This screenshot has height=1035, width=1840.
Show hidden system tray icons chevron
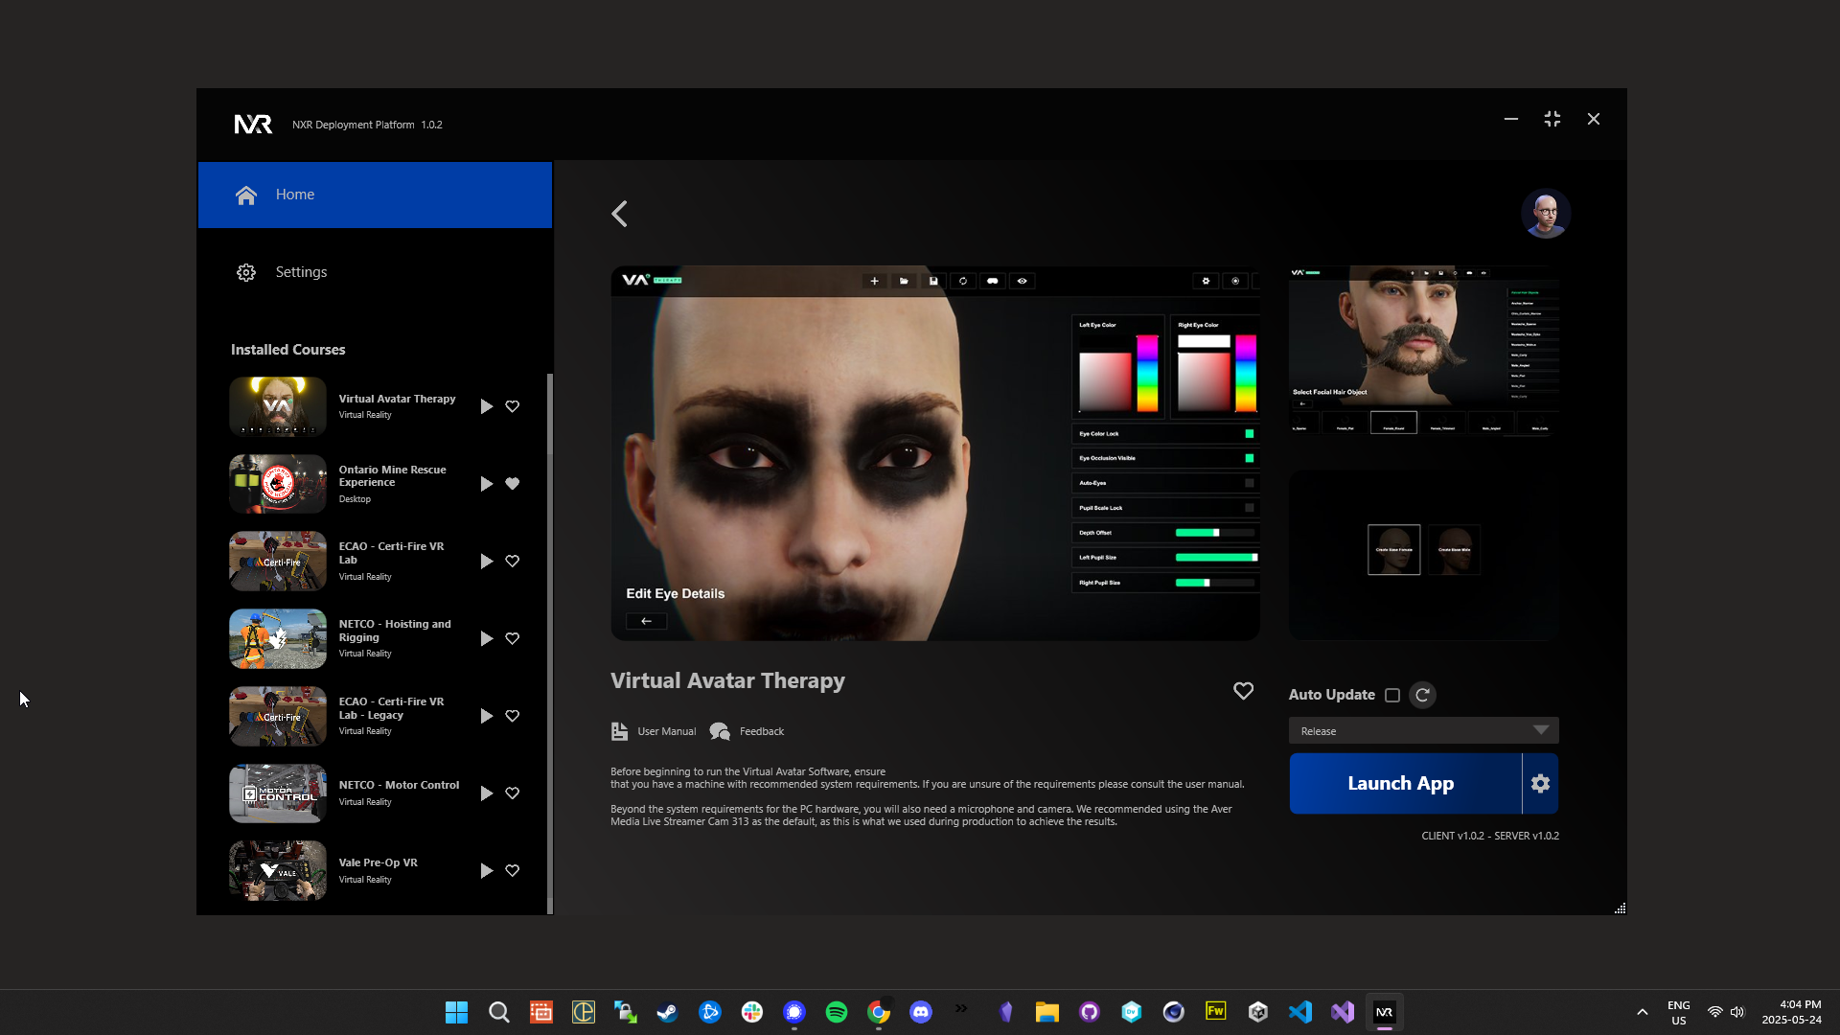(x=1642, y=1012)
